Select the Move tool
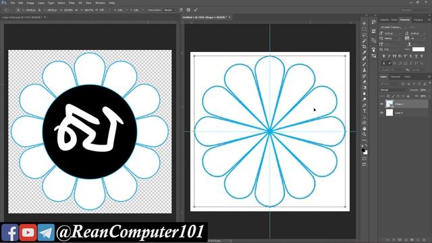Image resolution: width=432 pixels, height=243 pixels. click(364, 24)
